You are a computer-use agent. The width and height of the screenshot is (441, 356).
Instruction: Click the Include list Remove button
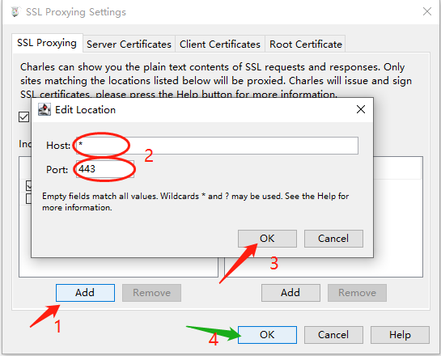pos(151,293)
